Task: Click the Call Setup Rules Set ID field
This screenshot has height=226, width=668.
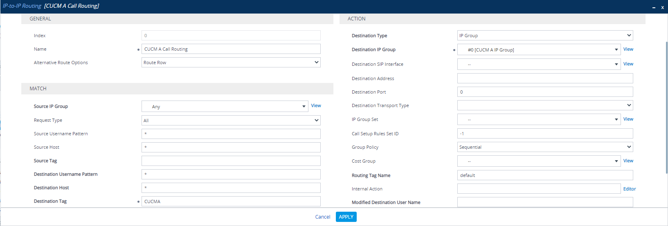Action: point(545,134)
